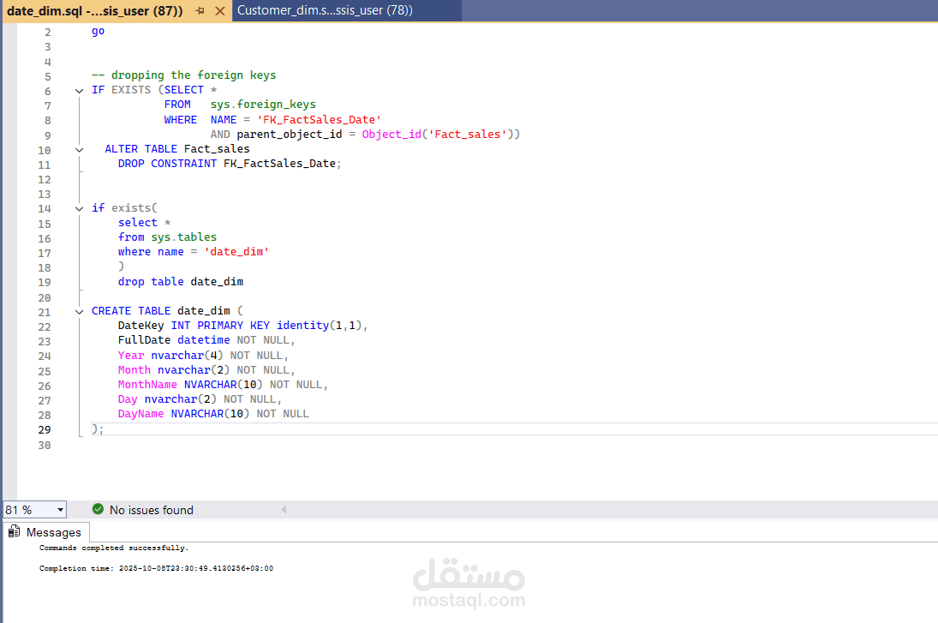Open the Messages results tab

[x=46, y=532]
